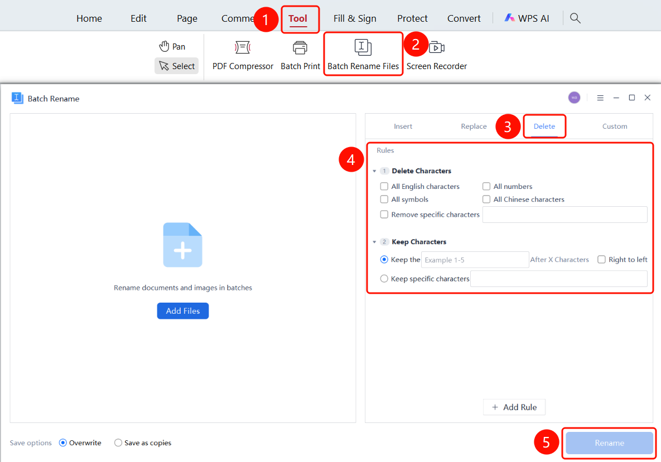Choose Save as copies
This screenshot has width=661, height=462.
(118, 442)
